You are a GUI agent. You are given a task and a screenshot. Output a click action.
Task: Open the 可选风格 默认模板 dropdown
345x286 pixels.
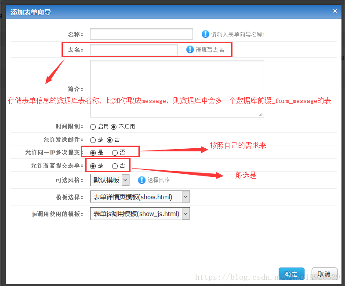click(x=110, y=180)
